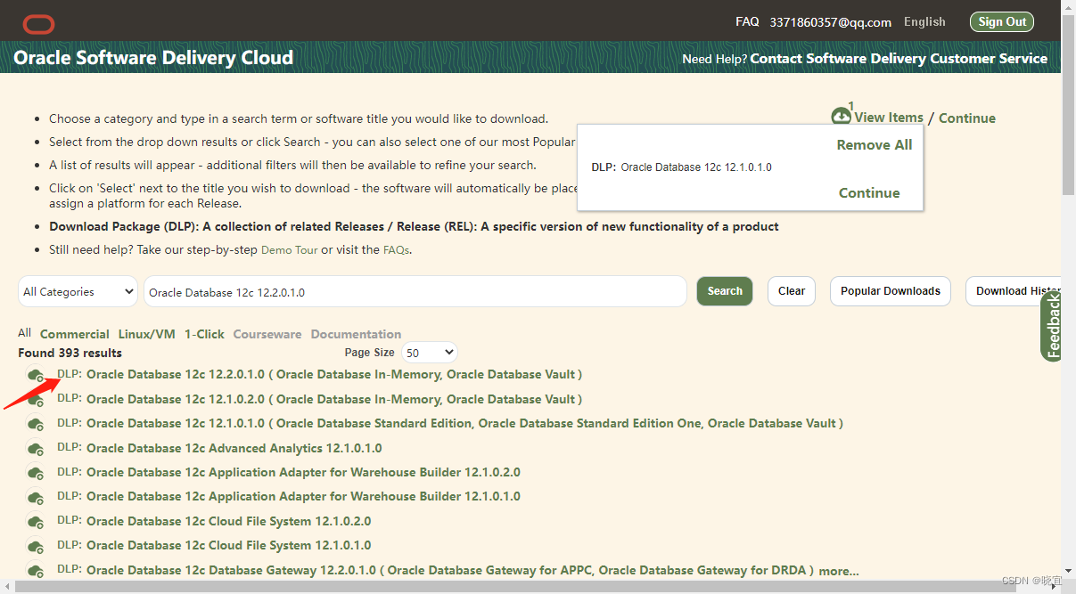This screenshot has height=594, width=1076.
Task: Select the All results tab
Action: 24,333
